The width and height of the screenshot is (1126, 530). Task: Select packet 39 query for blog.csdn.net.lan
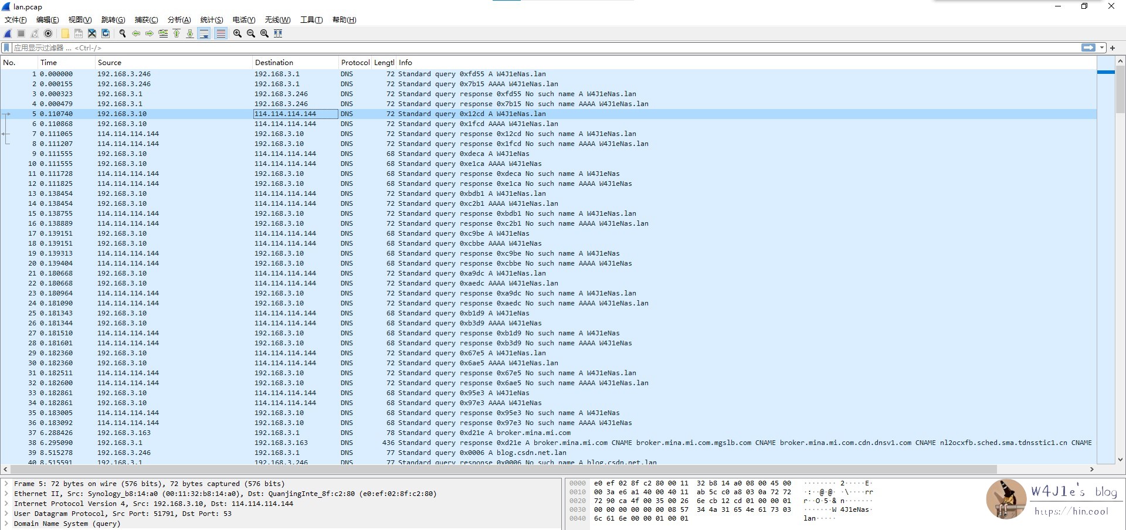pos(548,453)
